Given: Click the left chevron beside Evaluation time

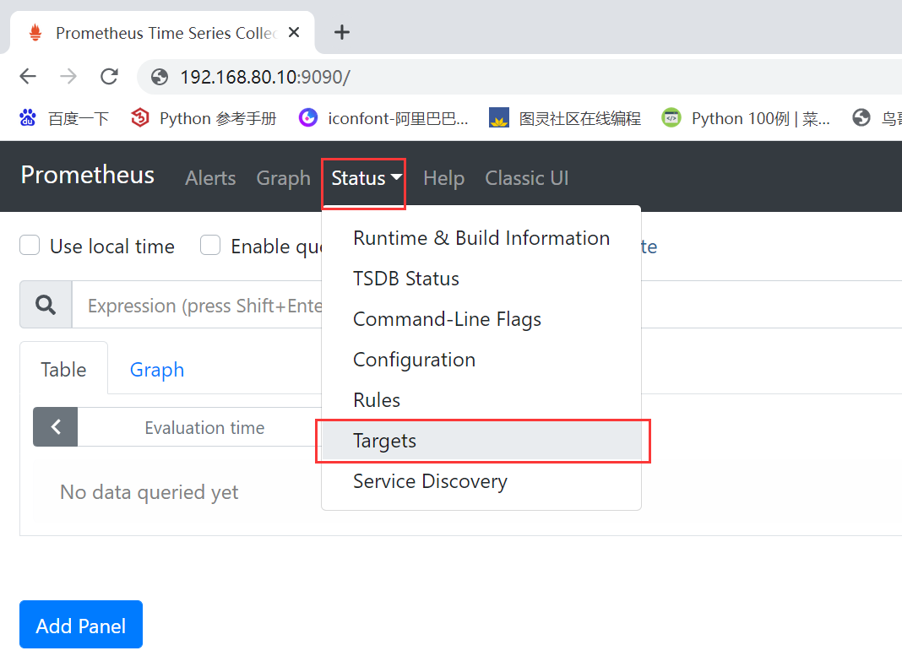Looking at the screenshot, I should [x=55, y=426].
